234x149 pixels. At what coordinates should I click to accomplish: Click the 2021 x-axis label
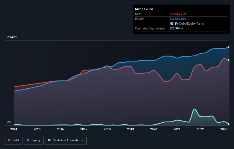tap(177, 129)
